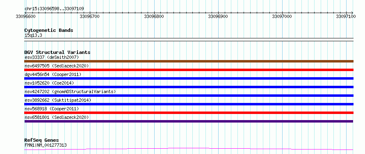Open the FMN1|NM_001277313 gene label
Viewport: 365px width, 154px height.
pyautogui.click(x=46, y=145)
